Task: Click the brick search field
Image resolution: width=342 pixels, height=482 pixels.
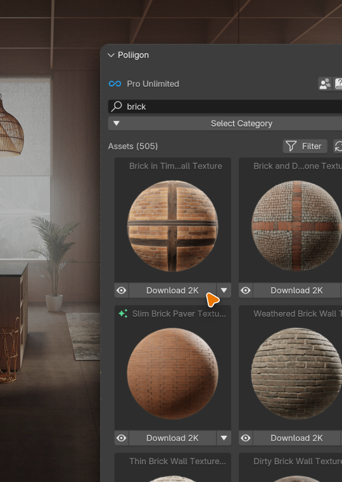Action: [225, 107]
